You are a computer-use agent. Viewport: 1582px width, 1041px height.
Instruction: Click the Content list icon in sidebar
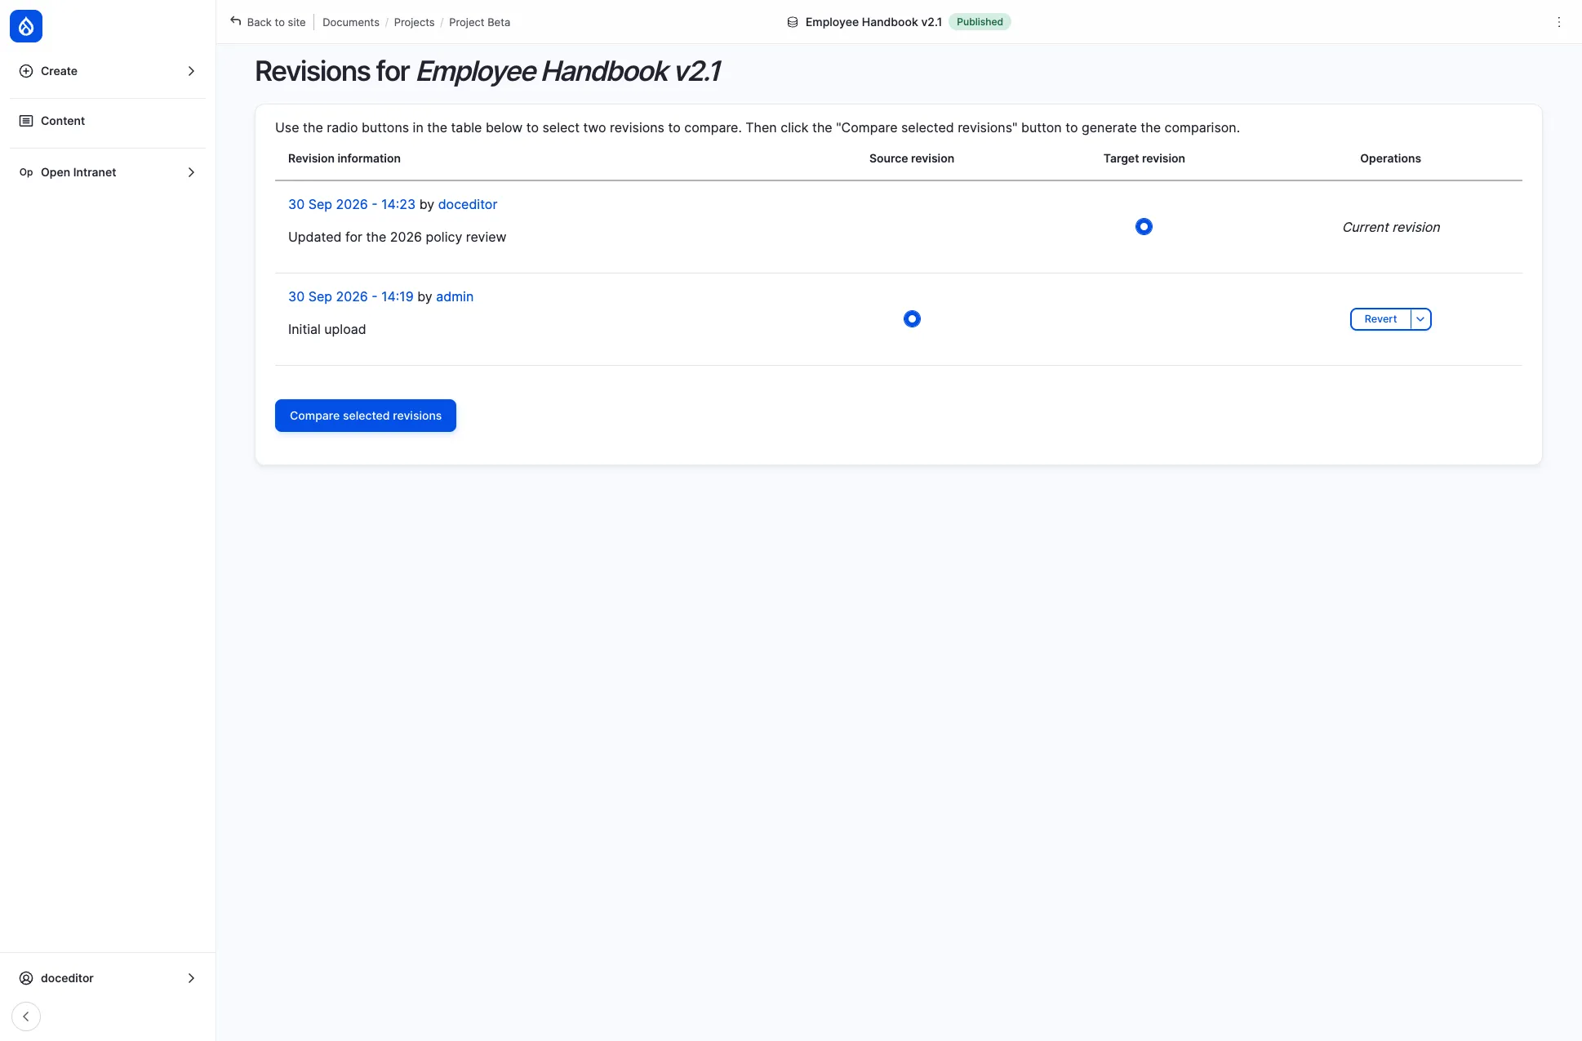pos(26,121)
